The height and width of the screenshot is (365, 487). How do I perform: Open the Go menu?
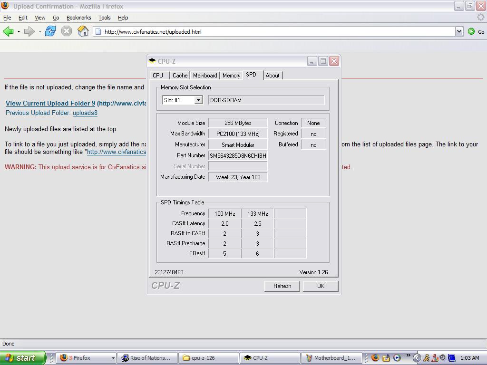(x=56, y=18)
